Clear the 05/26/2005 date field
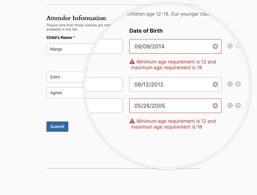 point(215,105)
